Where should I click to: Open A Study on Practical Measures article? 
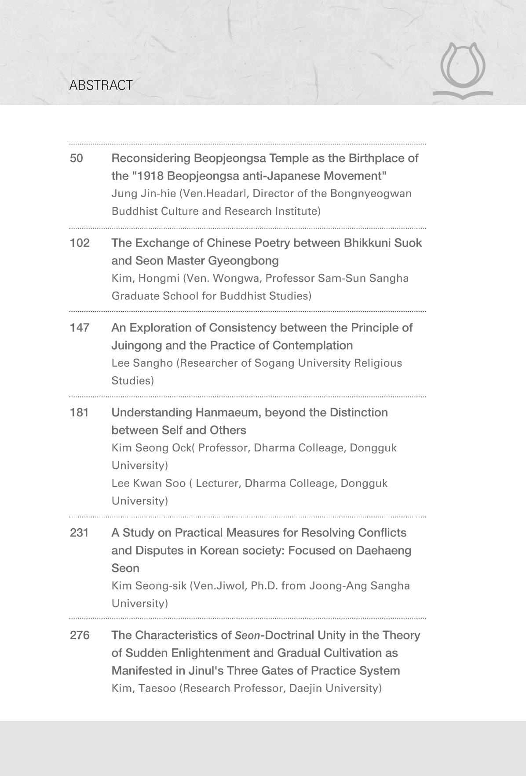261,550
